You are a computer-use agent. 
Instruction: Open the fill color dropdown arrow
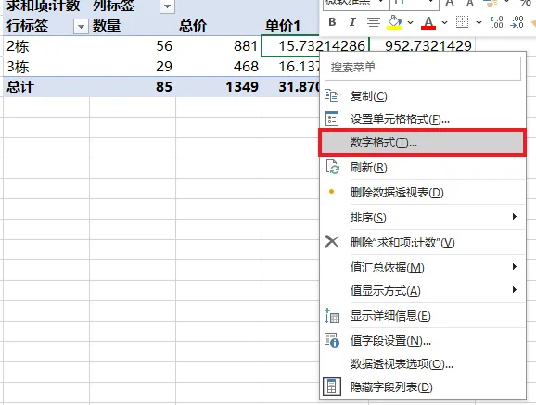411,23
